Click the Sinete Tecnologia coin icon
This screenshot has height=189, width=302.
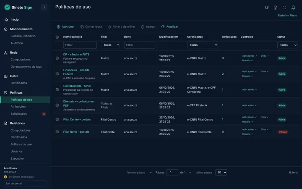(x=5, y=177)
